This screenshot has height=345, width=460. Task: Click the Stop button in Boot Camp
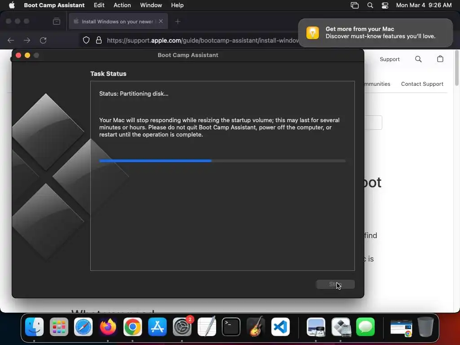[335, 284]
